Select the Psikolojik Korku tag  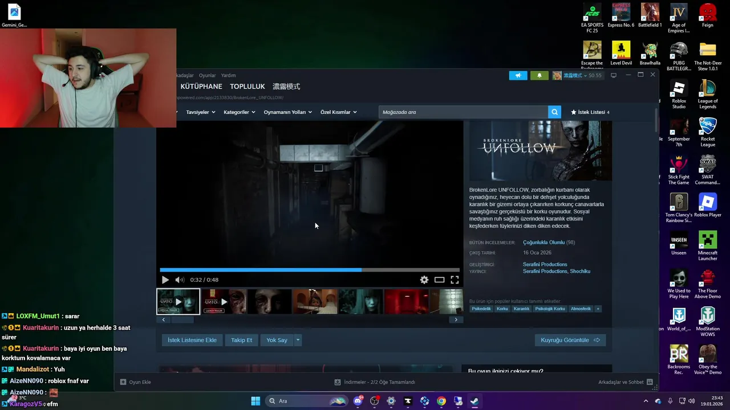click(550, 309)
